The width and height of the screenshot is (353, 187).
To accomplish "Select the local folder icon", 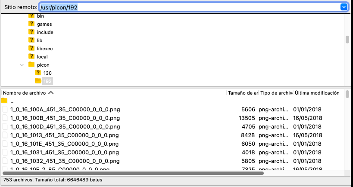I will [31, 57].
